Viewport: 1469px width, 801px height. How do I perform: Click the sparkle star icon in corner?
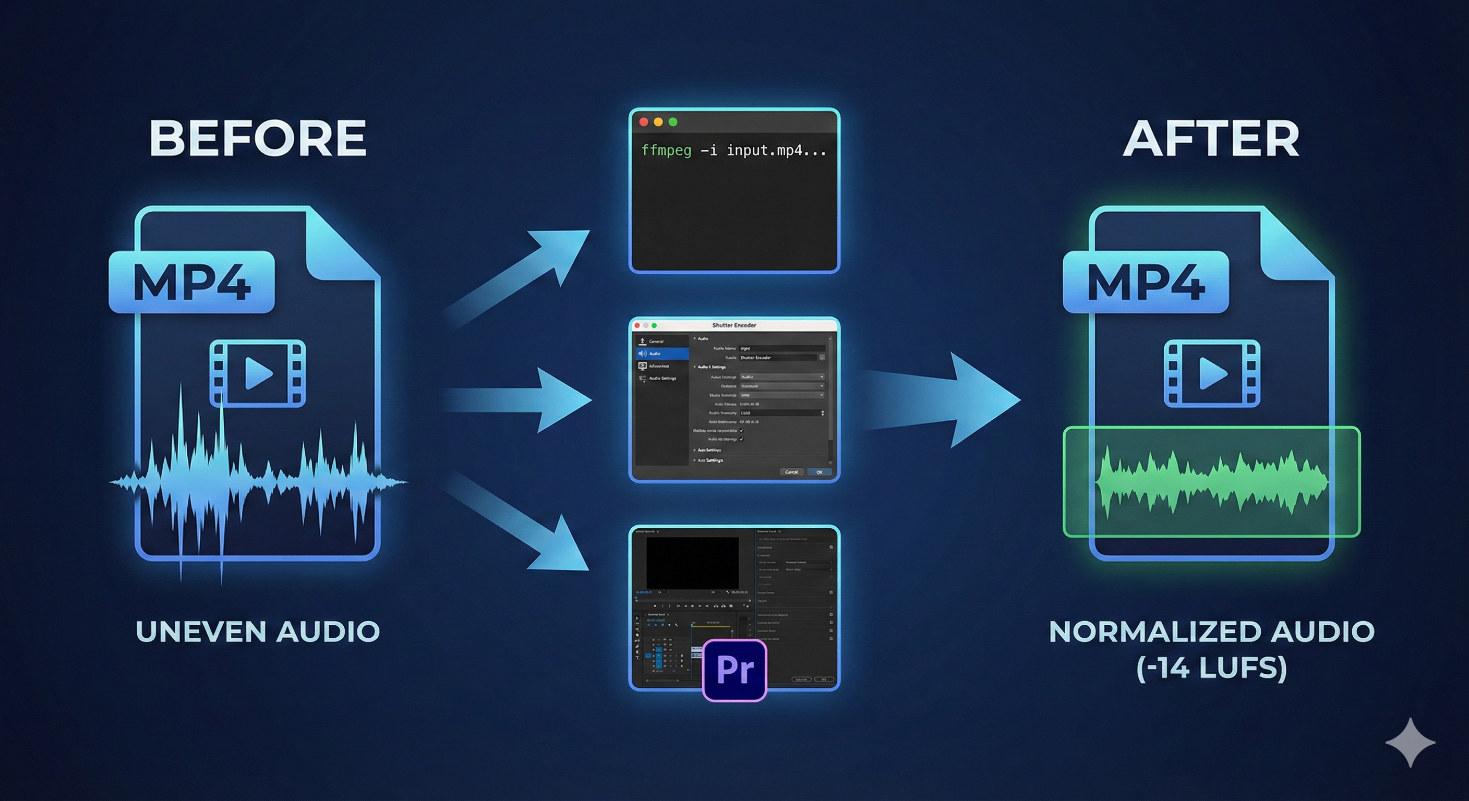pos(1410,742)
